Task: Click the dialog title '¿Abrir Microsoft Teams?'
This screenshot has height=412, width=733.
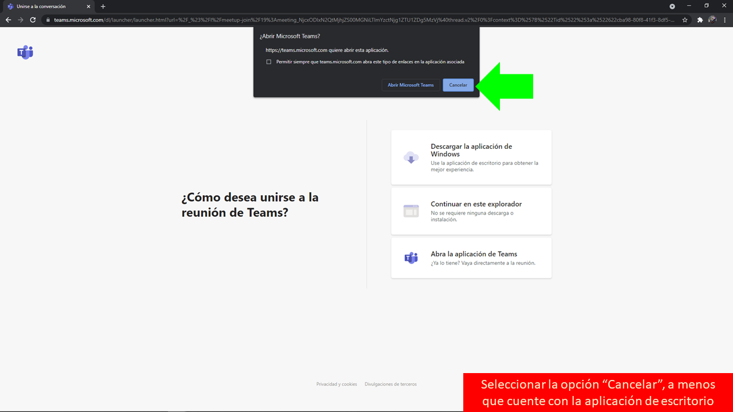Action: coord(290,36)
